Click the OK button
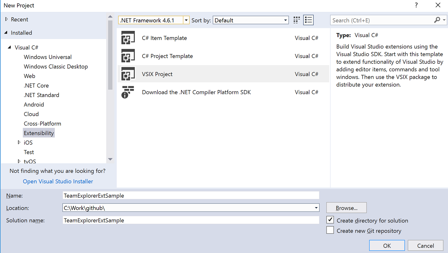Image resolution: width=448 pixels, height=253 pixels. [x=387, y=245]
